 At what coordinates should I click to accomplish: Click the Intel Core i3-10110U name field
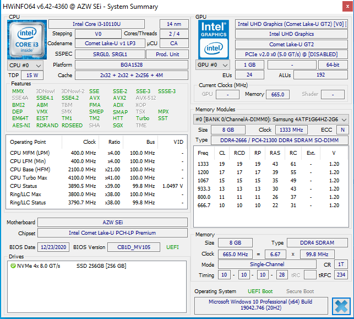97,24
